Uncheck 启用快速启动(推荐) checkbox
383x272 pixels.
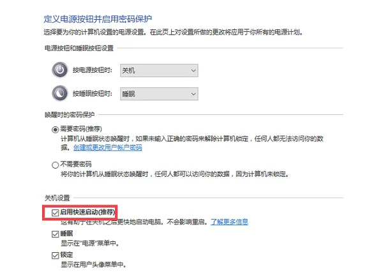(55, 213)
